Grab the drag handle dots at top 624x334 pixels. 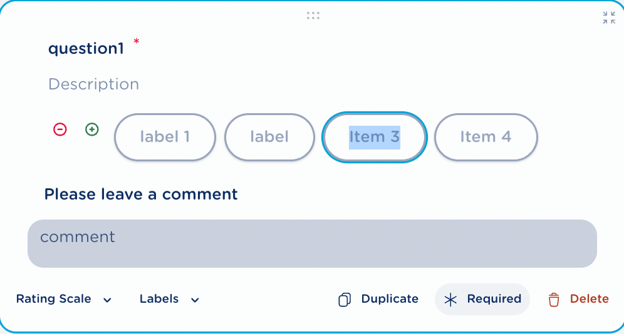tap(313, 16)
